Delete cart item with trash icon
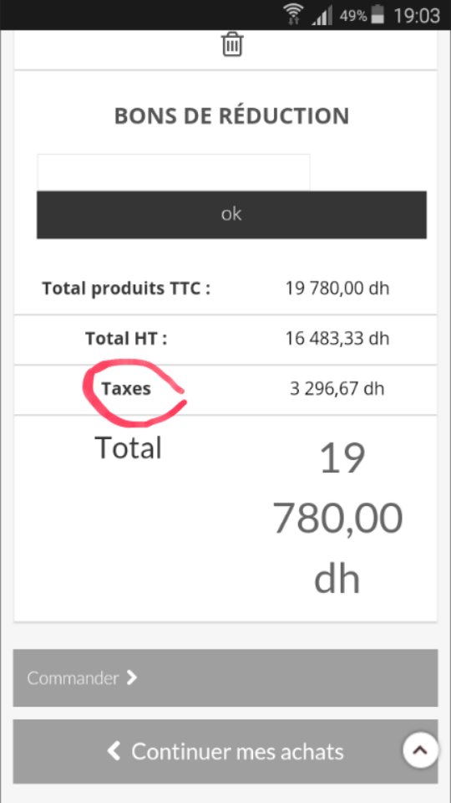Image resolution: width=451 pixels, height=803 pixels. click(232, 44)
